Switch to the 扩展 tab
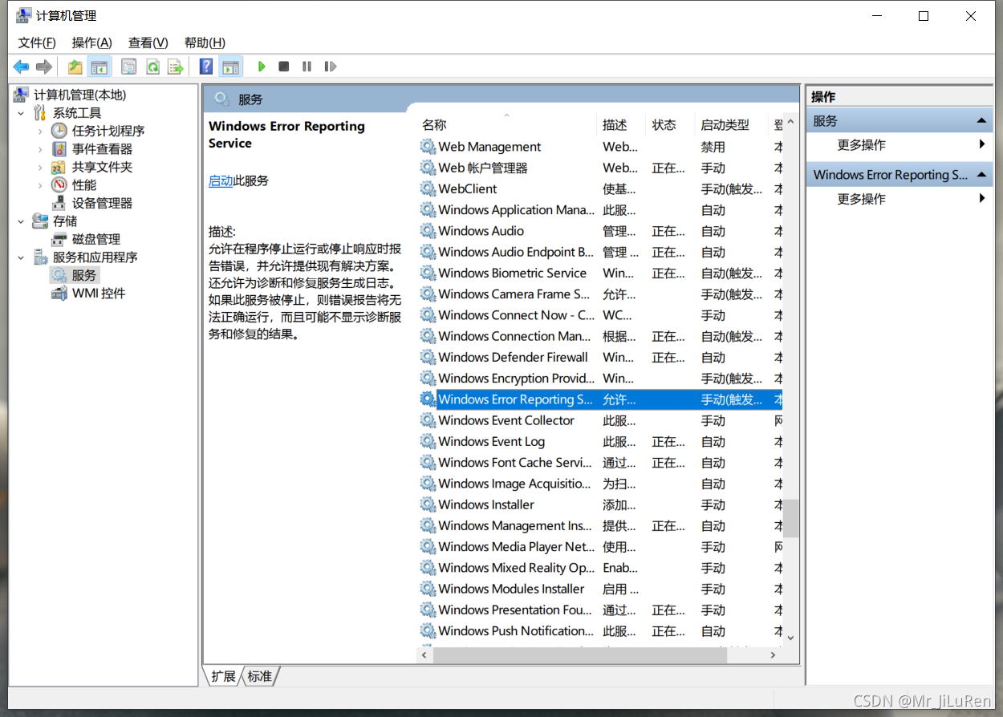 pos(223,676)
